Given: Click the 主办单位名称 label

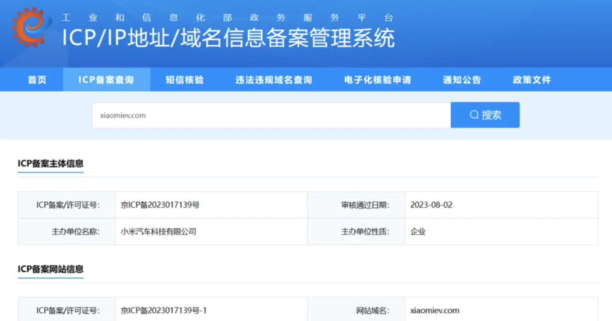Looking at the screenshot, I should [75, 232].
